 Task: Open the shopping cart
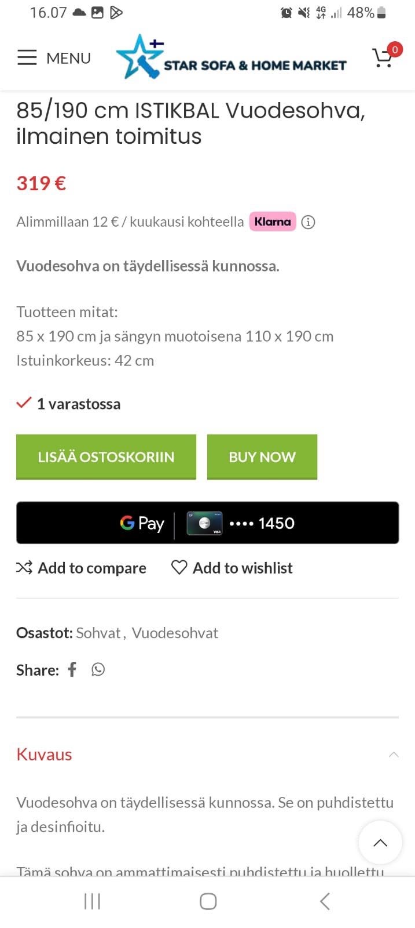(x=383, y=58)
